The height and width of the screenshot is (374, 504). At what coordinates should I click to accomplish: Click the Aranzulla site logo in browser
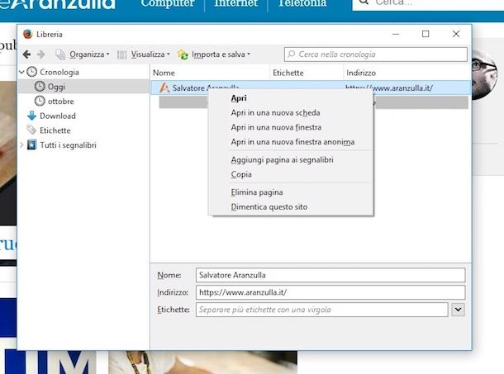(x=58, y=4)
